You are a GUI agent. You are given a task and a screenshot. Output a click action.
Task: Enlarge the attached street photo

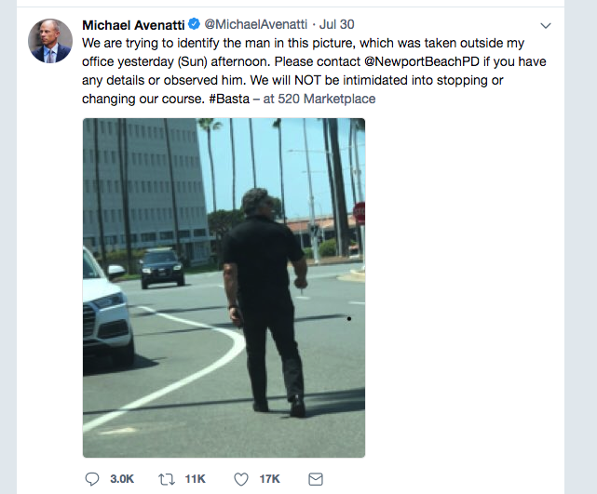pyautogui.click(x=224, y=287)
